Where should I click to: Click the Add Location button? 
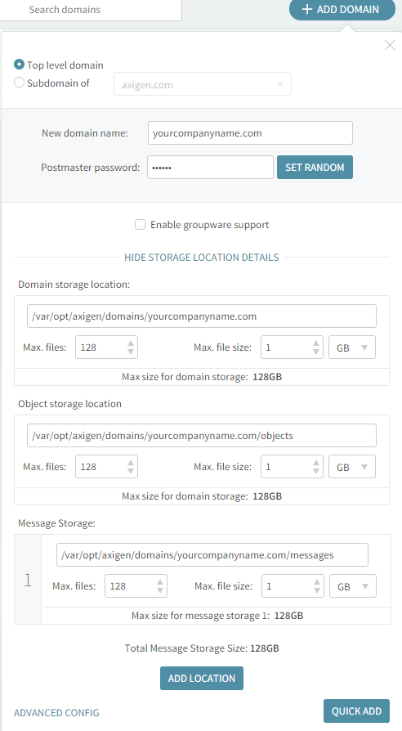tap(202, 678)
